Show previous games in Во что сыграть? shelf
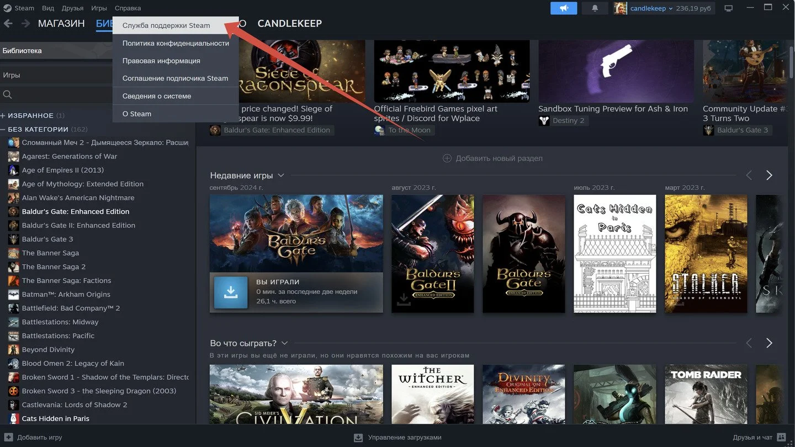Viewport: 795px width, 447px height. coord(749,343)
